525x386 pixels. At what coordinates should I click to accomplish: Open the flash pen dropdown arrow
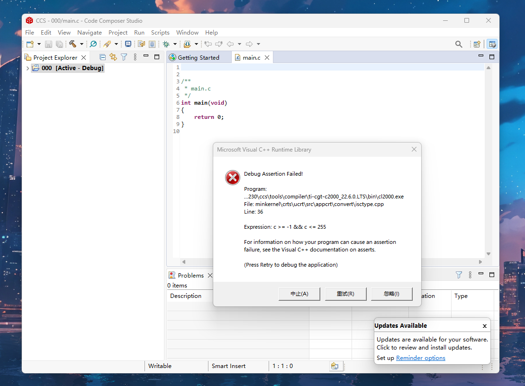point(116,44)
